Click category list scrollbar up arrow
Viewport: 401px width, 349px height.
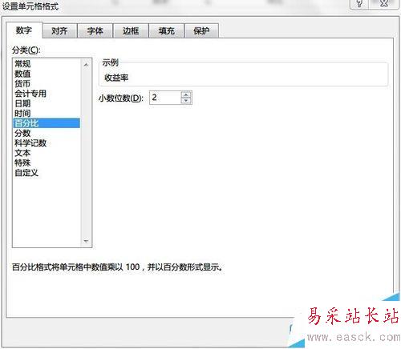click(86, 65)
